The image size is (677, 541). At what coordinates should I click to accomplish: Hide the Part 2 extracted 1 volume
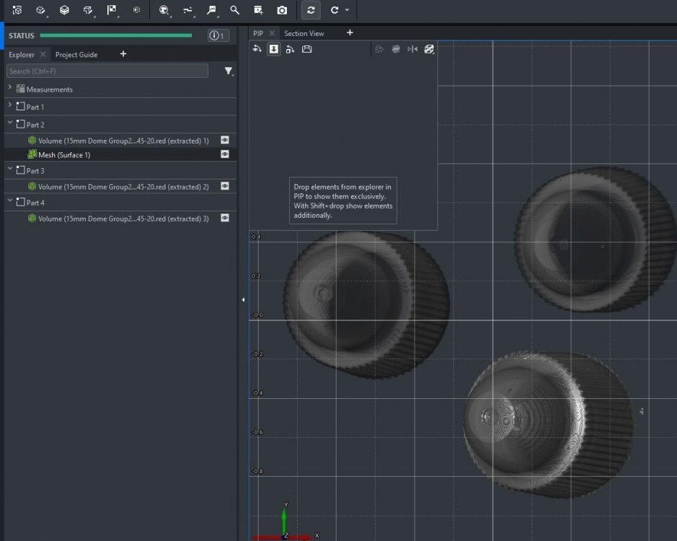click(x=225, y=140)
